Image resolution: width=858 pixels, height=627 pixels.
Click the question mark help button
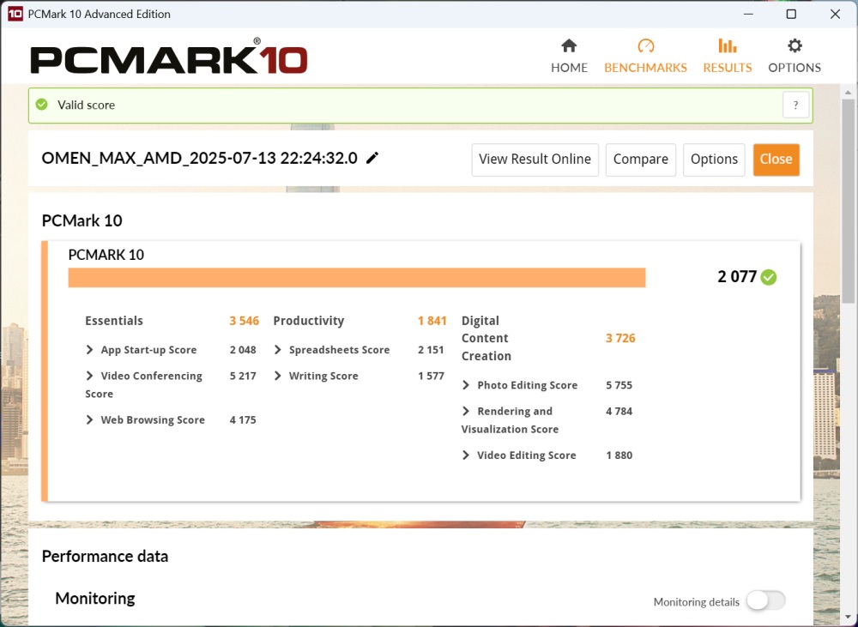795,106
